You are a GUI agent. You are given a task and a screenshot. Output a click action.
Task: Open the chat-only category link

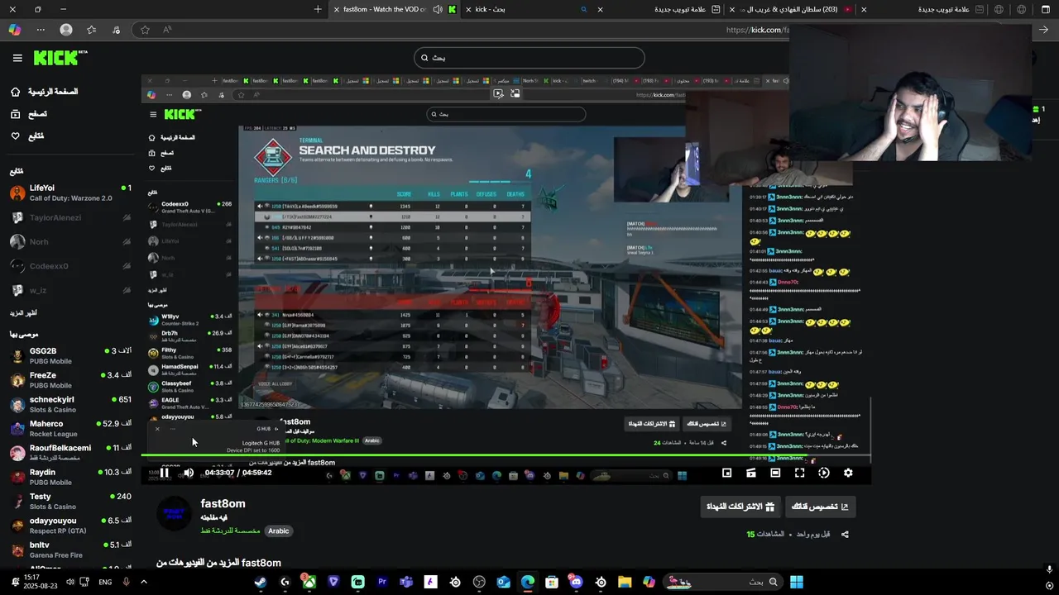pyautogui.click(x=230, y=531)
